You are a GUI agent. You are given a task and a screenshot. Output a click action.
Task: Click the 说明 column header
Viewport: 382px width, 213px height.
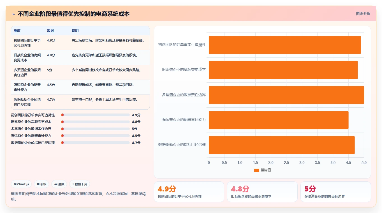75,31
